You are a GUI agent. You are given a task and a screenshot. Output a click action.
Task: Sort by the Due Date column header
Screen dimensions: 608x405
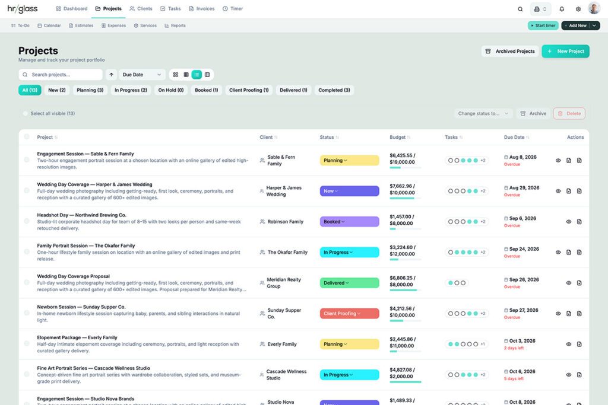(x=517, y=138)
